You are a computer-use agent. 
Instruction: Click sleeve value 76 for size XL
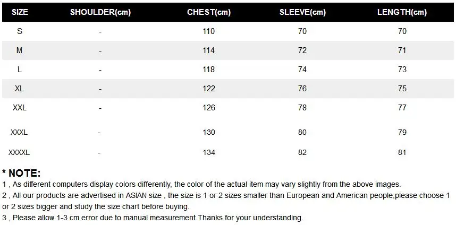point(302,89)
